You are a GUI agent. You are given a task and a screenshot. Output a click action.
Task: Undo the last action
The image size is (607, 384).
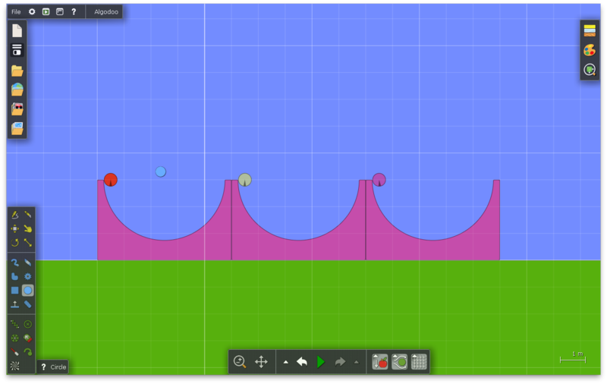(302, 362)
